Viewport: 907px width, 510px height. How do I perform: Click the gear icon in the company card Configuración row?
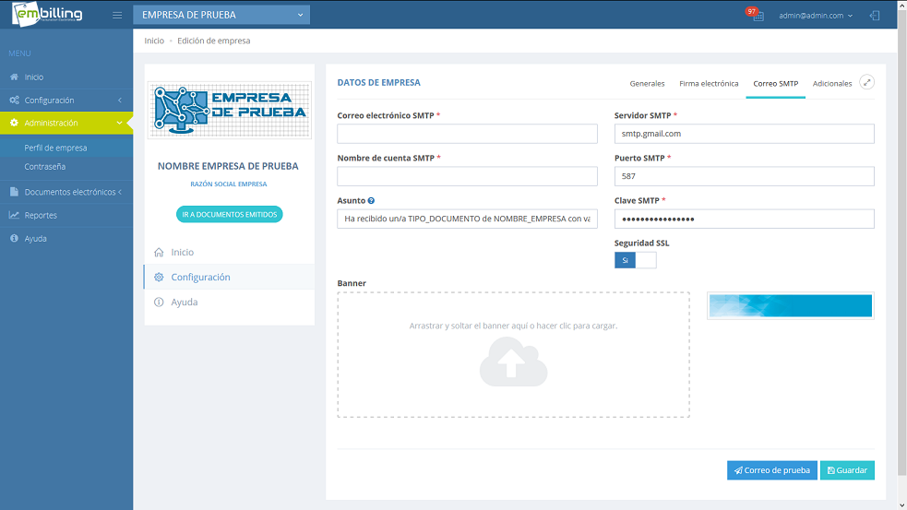(x=159, y=277)
